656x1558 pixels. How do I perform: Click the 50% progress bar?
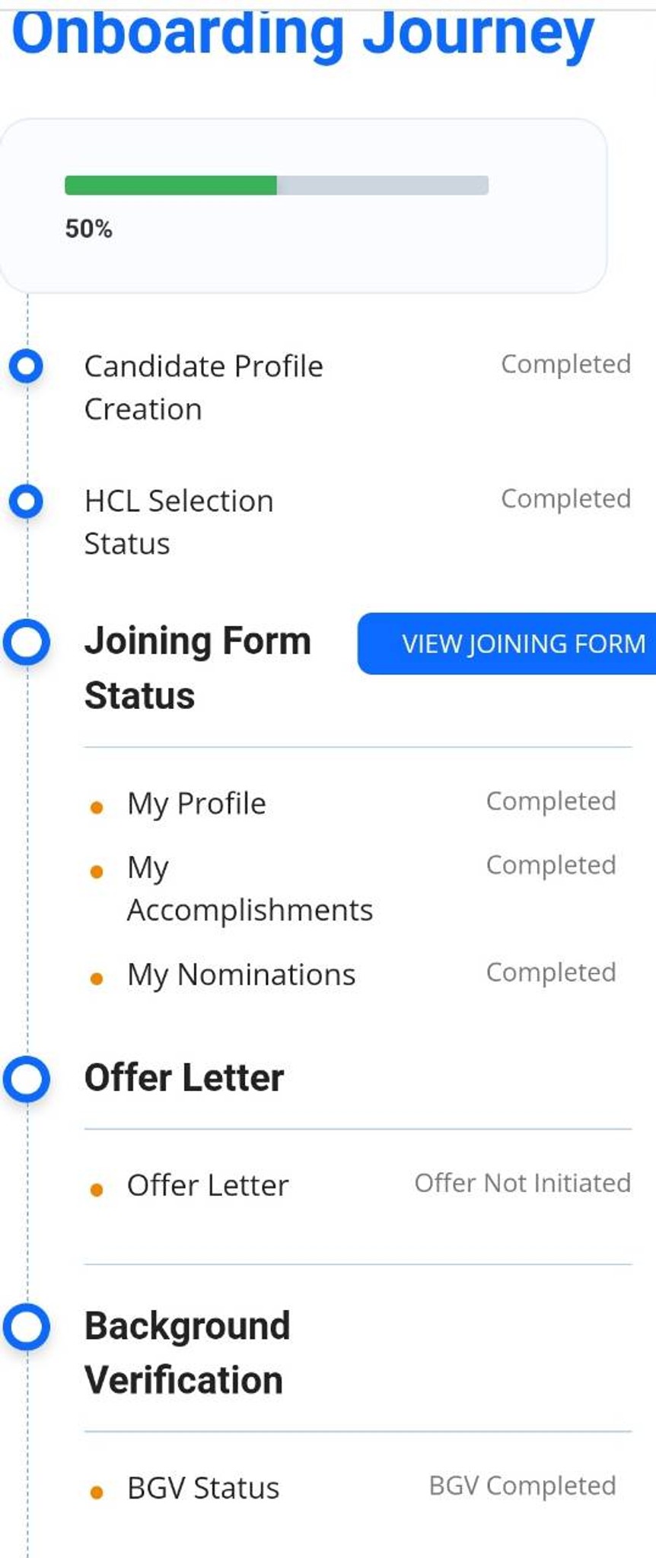(x=276, y=183)
